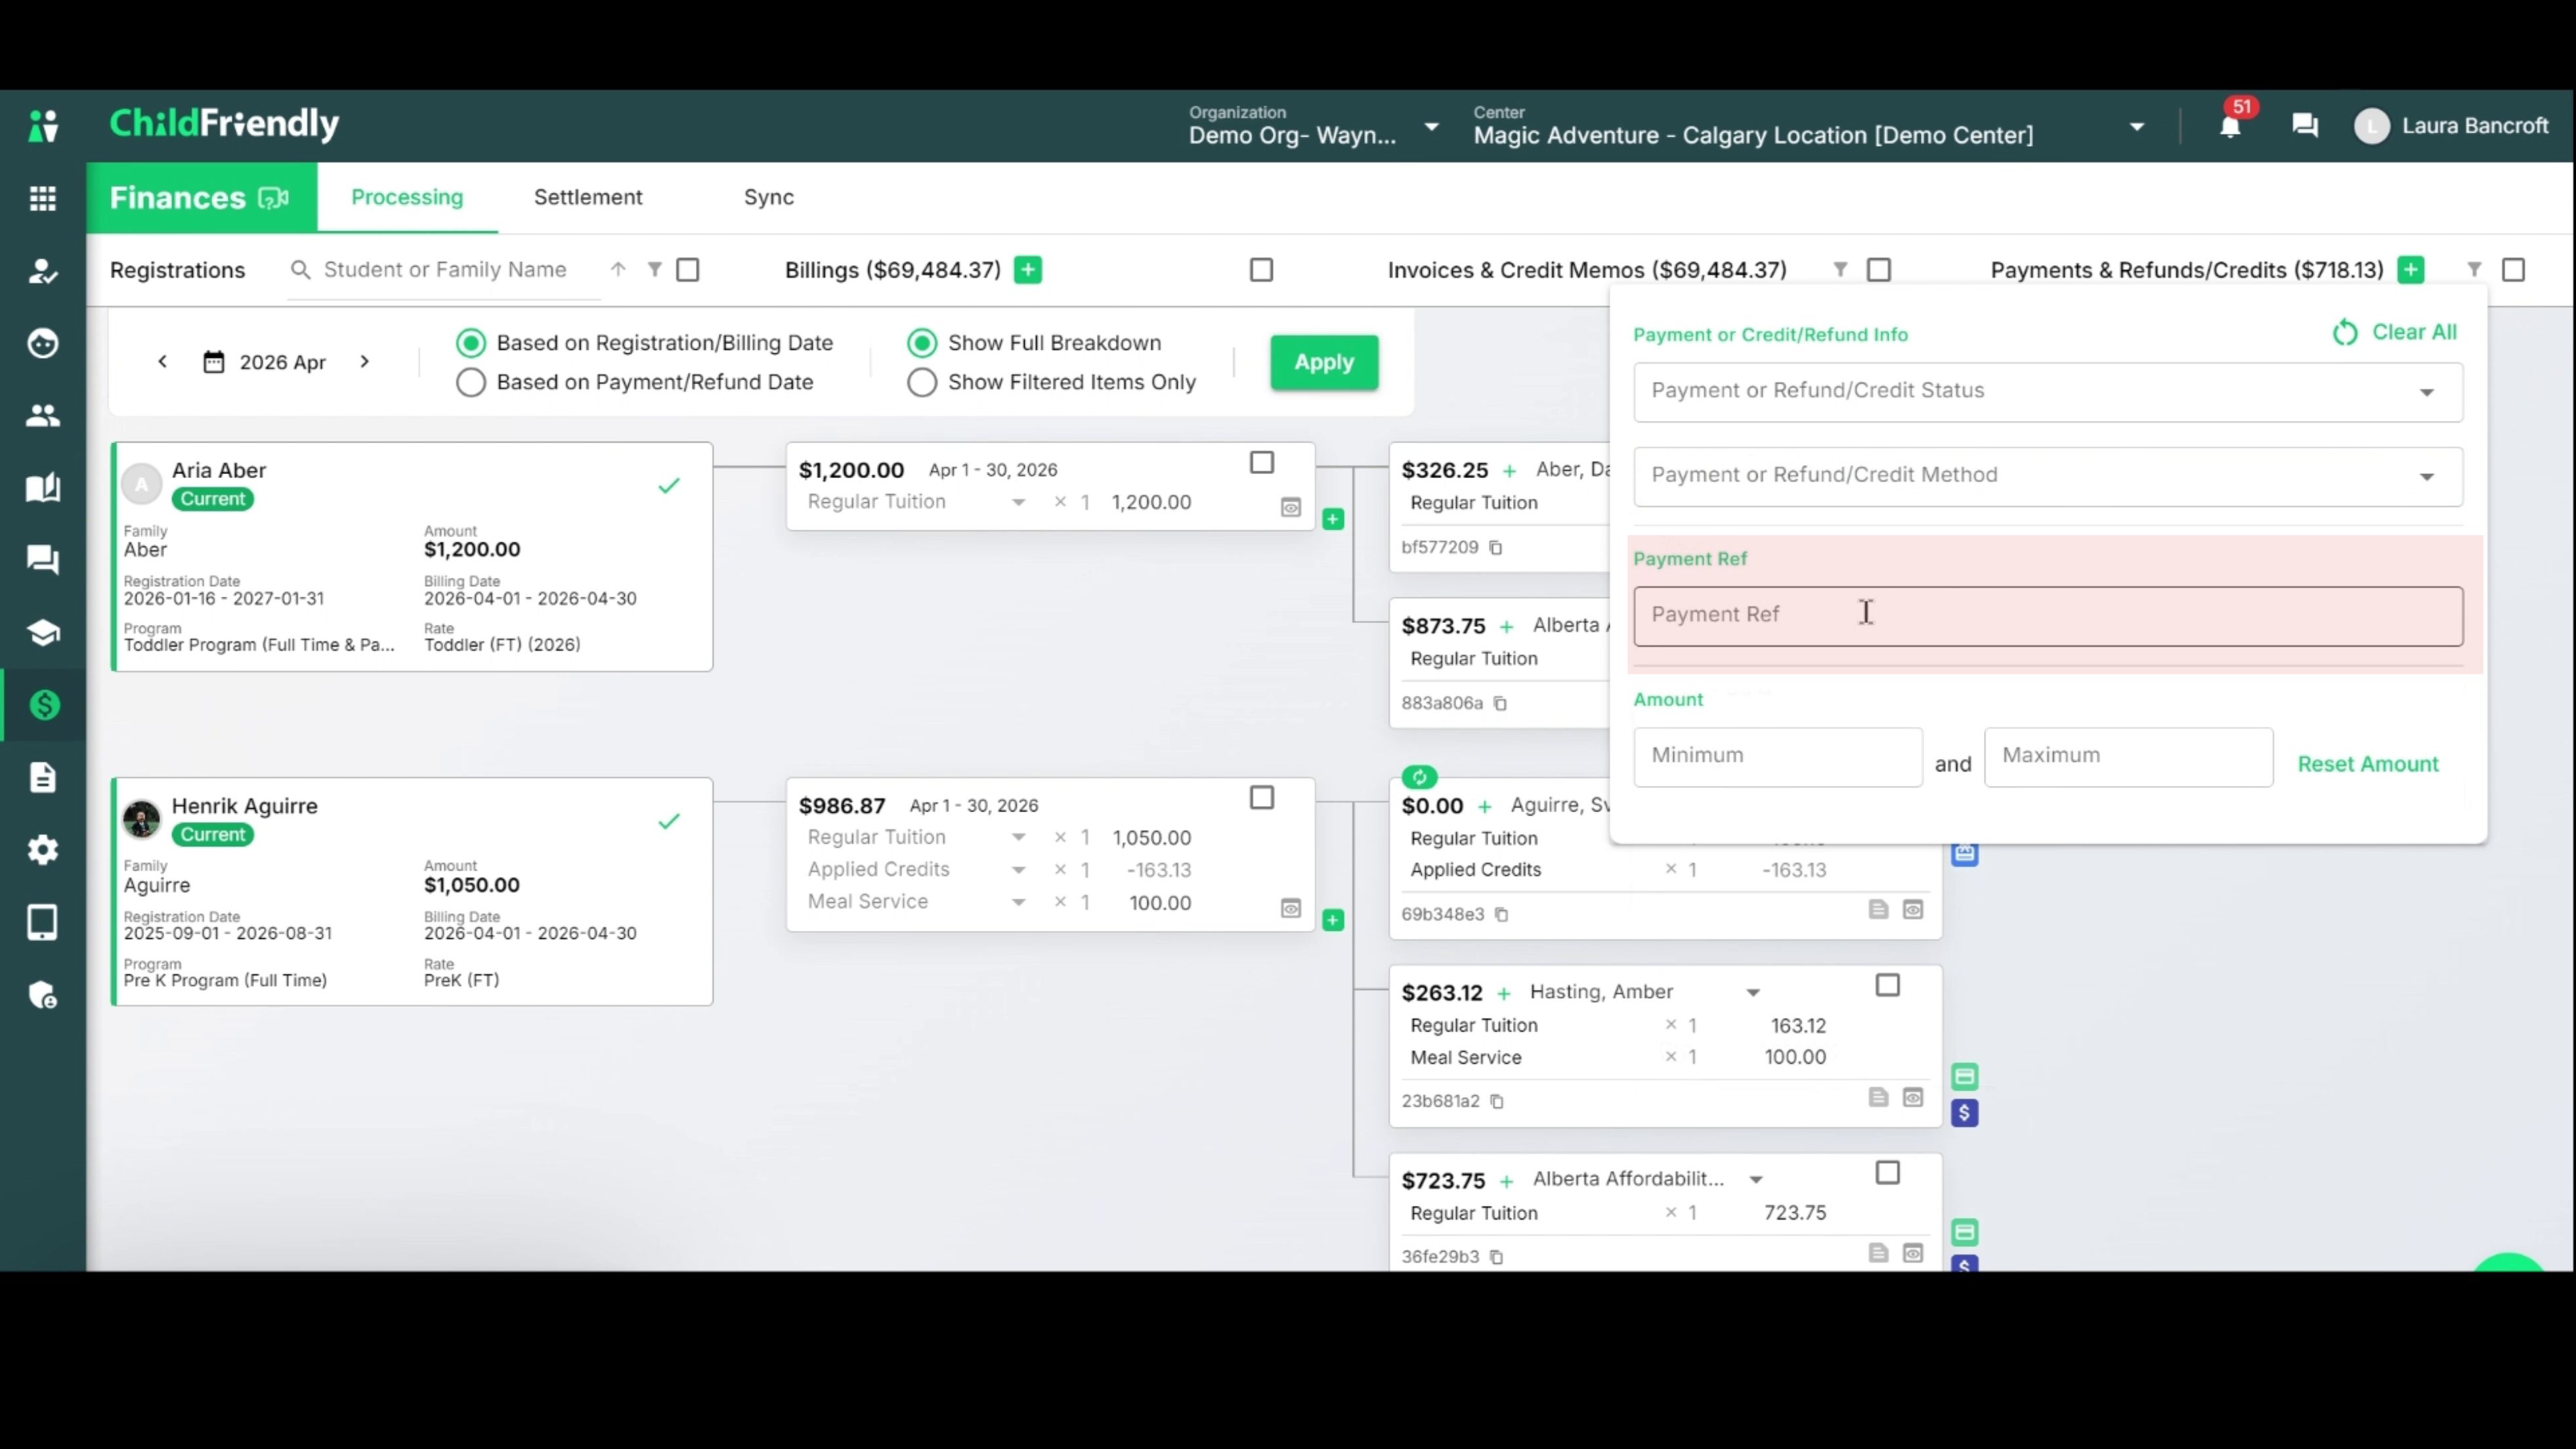Image resolution: width=2576 pixels, height=1449 pixels.
Task: Open Registrations filter funnel icon
Action: coord(655,270)
